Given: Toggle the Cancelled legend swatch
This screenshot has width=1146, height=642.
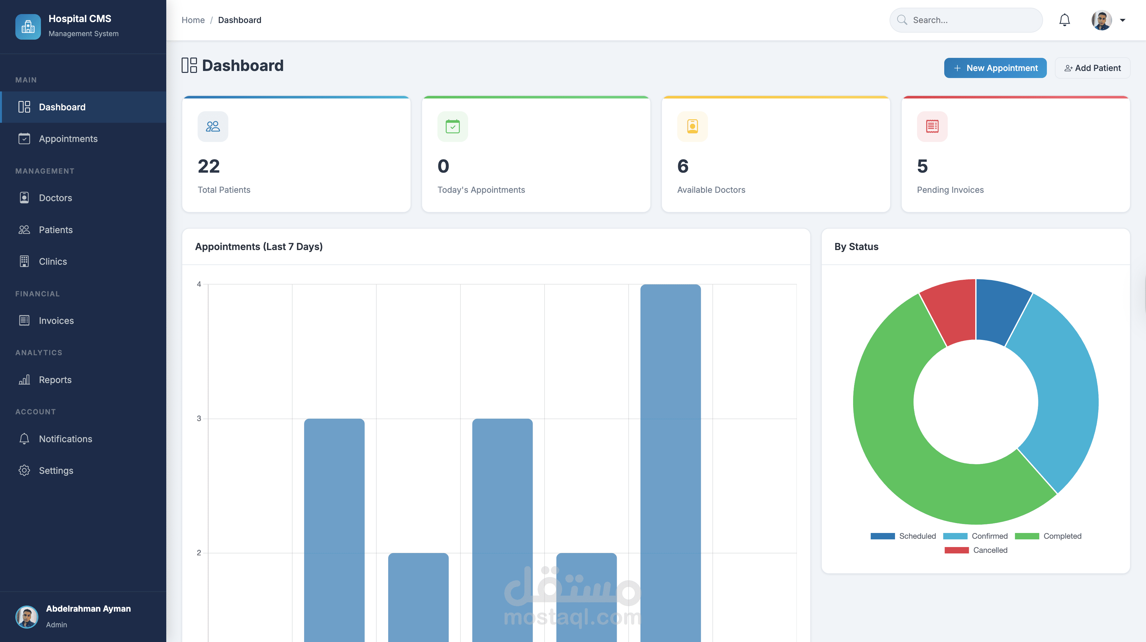Looking at the screenshot, I should coord(956,550).
